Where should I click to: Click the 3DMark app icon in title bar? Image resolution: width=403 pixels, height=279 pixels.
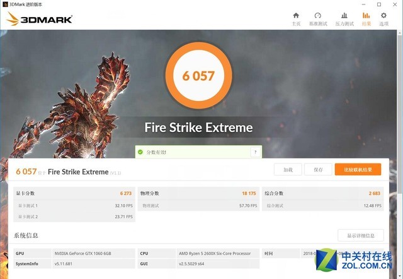click(5, 4)
